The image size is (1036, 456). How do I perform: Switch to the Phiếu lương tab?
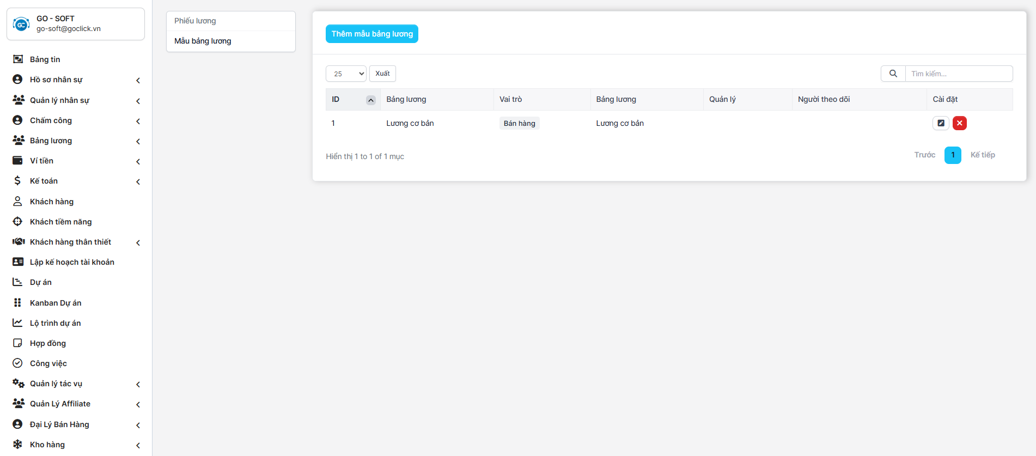[195, 21]
